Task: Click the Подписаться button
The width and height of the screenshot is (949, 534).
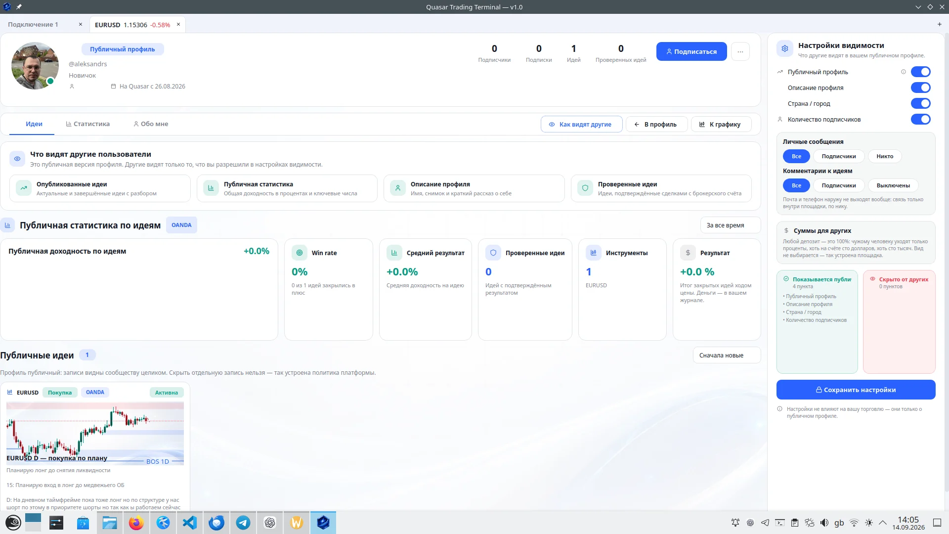Action: tap(691, 51)
